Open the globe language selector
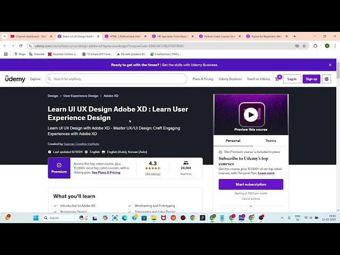 pyautogui.click(x=327, y=79)
